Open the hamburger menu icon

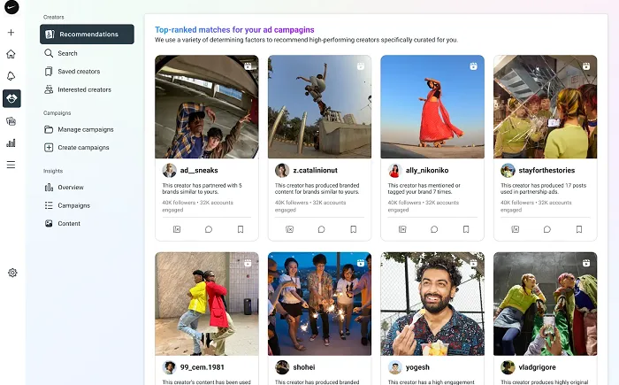[x=11, y=165]
